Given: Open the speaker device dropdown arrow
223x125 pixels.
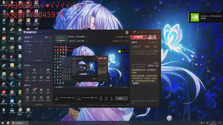Looking at the screenshot, I should [81, 98].
